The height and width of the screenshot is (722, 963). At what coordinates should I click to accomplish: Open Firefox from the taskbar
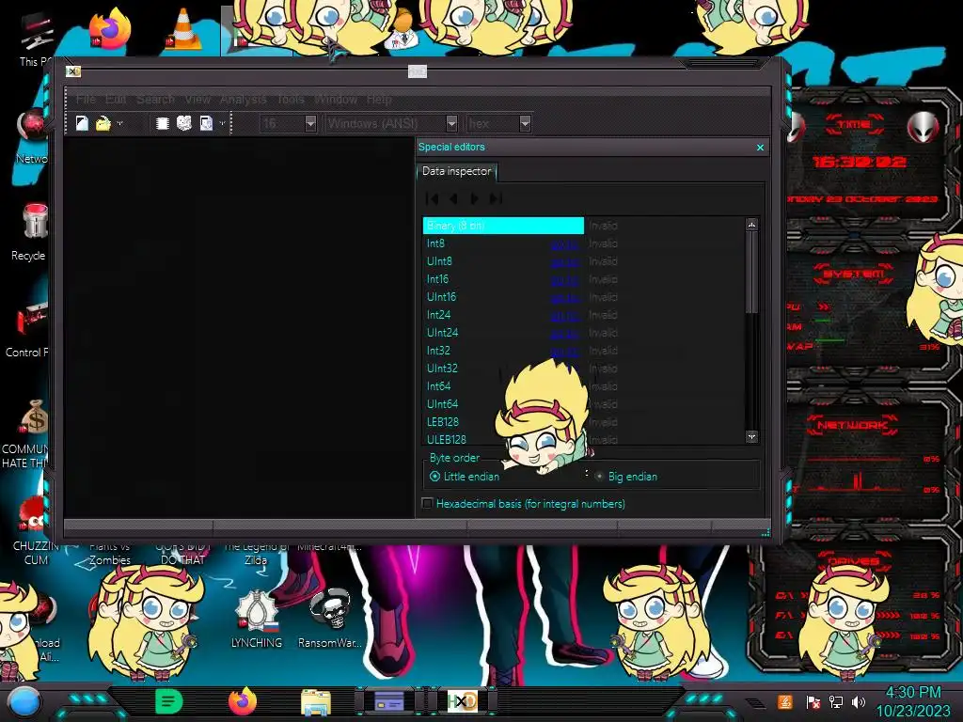point(243,701)
